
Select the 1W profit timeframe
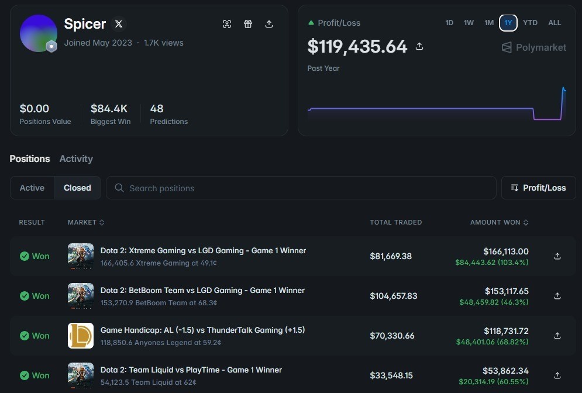pos(469,23)
